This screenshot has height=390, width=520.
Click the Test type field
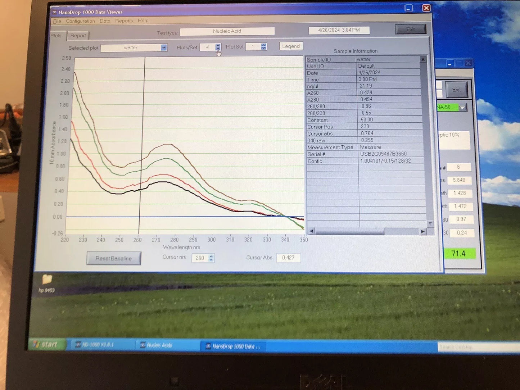pyautogui.click(x=227, y=31)
